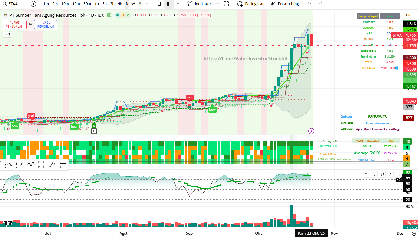Start bar replay with Putar ulang
Screen dimensions: 418x237
pos(285,4)
